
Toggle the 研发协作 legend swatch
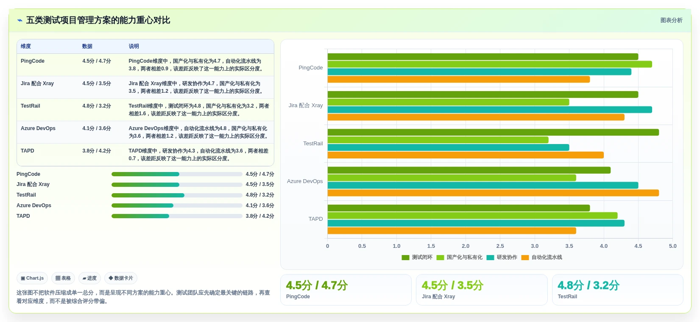(x=491, y=258)
